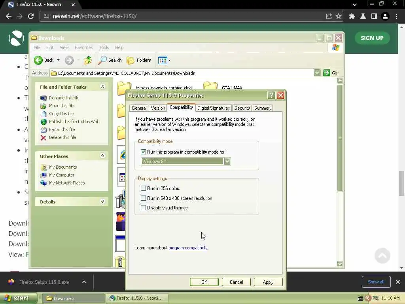The height and width of the screenshot is (304, 405).
Task: Switch to the Digital Signatures tab
Action: 214,108
